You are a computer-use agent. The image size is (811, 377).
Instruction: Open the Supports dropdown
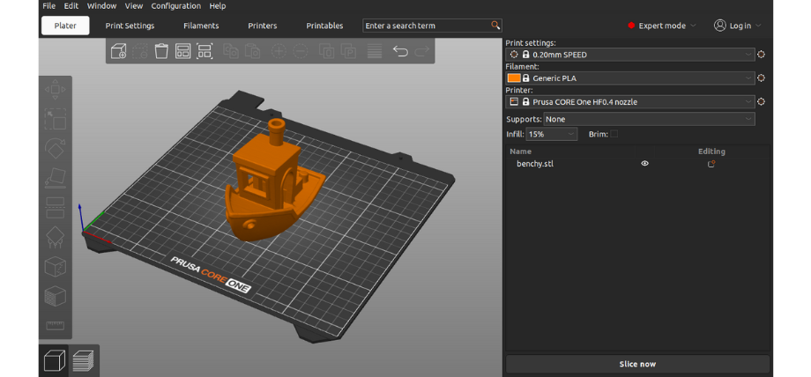[649, 119]
